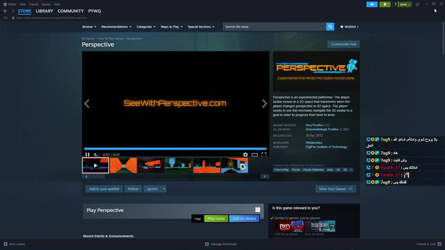This screenshot has height=250, width=445.
Task: Open All Games breadcrumb link
Action: point(88,39)
